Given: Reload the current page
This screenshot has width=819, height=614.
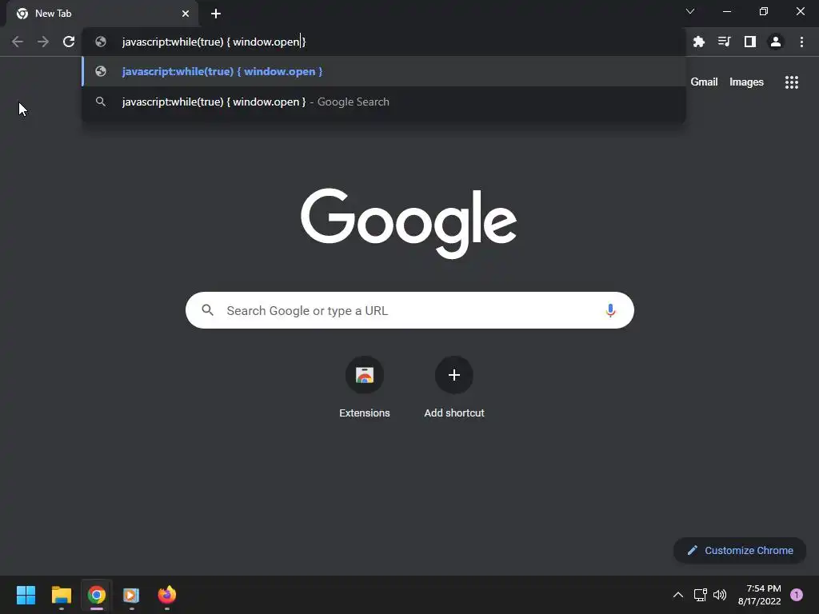Looking at the screenshot, I should [x=69, y=42].
